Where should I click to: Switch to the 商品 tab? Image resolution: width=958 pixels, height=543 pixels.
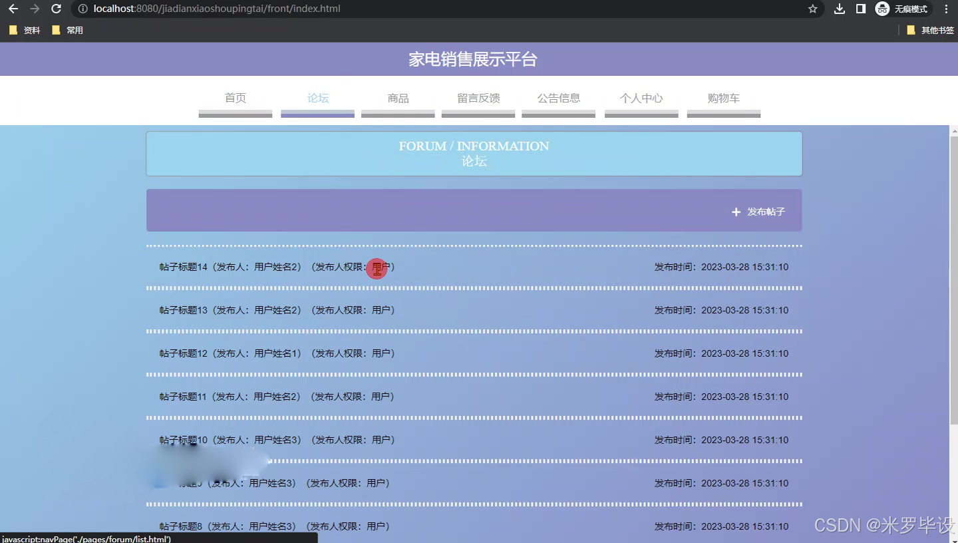[397, 98]
